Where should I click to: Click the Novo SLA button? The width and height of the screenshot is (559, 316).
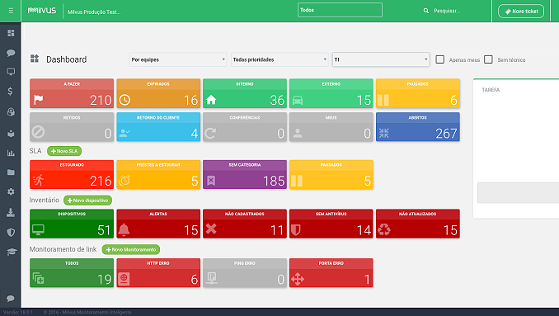tap(64, 151)
